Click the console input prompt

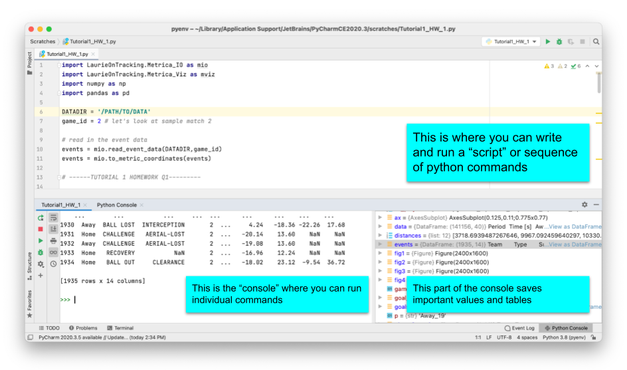(x=75, y=300)
